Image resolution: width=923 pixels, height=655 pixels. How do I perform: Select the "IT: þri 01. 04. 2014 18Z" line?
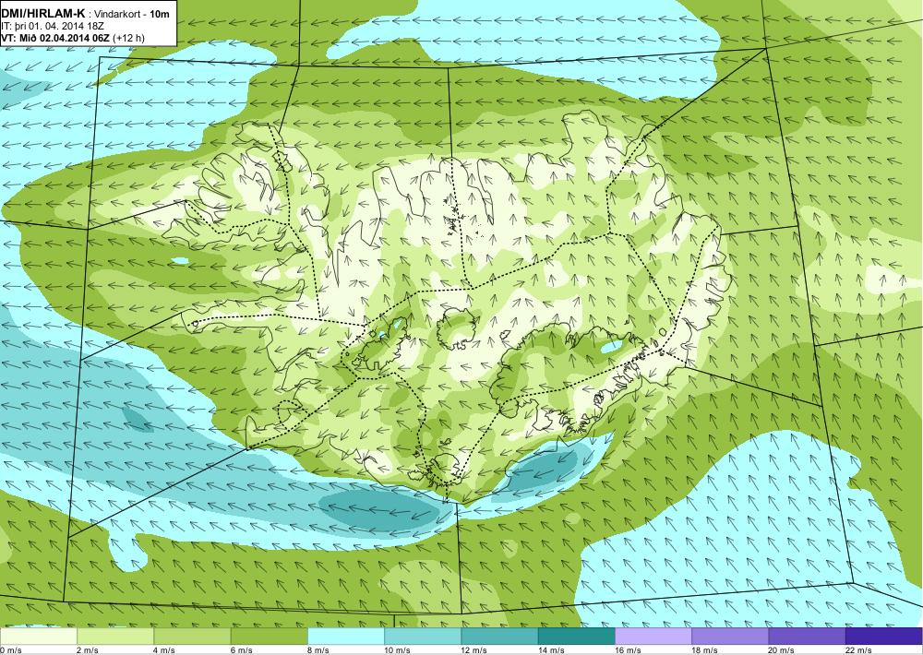point(52,26)
